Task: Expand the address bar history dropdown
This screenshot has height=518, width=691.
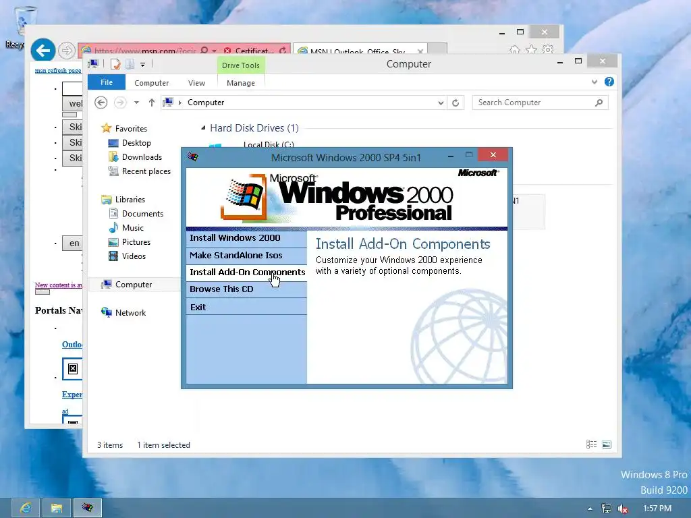Action: click(441, 103)
